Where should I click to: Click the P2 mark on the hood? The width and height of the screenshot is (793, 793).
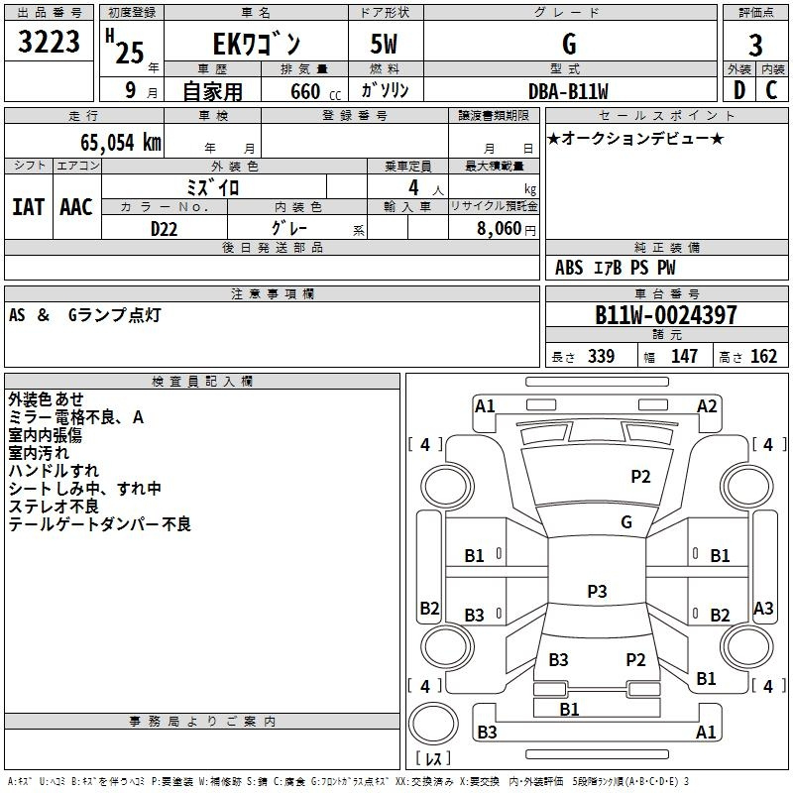[640, 477]
